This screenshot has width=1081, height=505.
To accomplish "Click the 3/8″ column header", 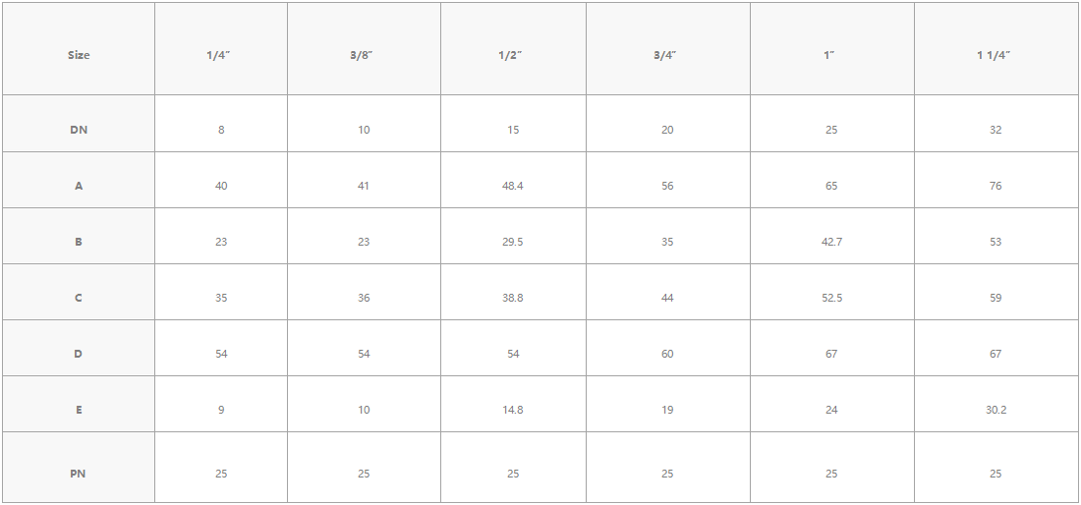I will click(x=364, y=55).
